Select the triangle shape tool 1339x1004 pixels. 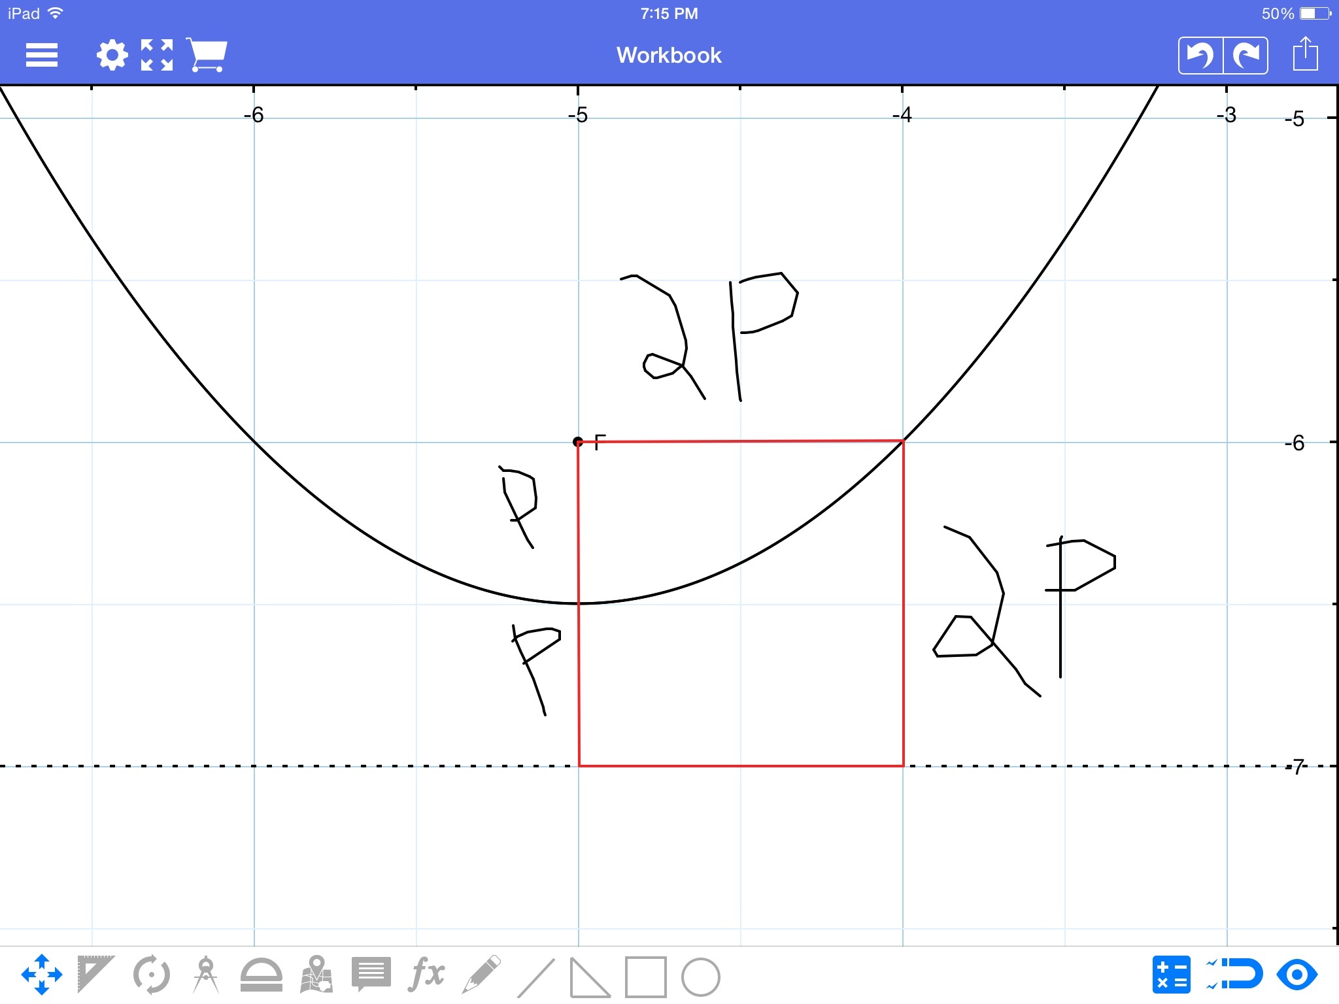click(x=590, y=977)
